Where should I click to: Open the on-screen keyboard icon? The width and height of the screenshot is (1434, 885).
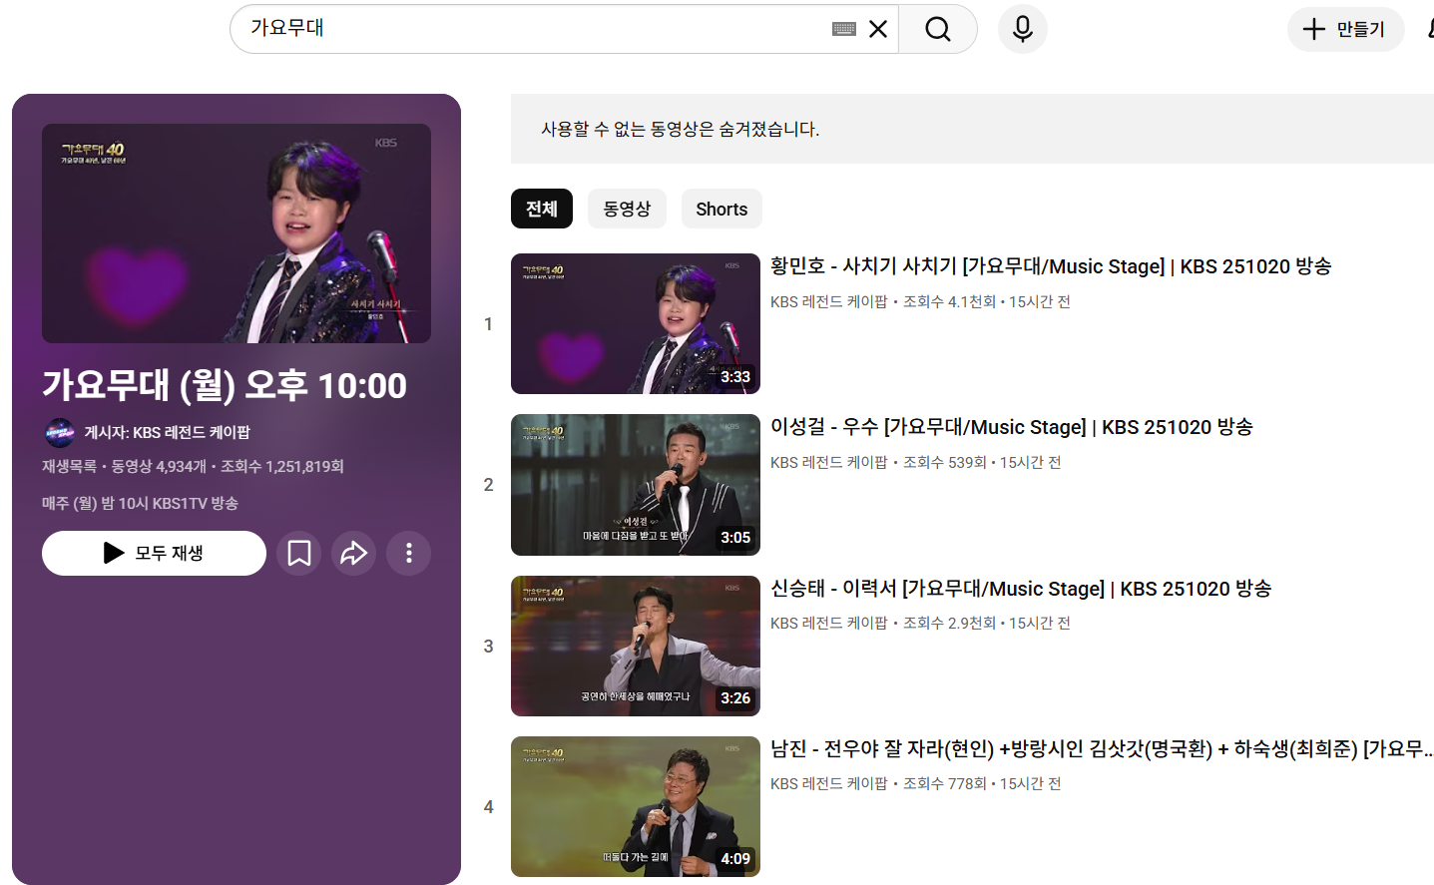(x=844, y=29)
